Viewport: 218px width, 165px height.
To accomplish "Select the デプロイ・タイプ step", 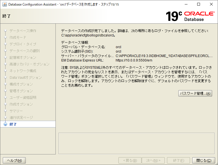I will pyautogui.click(x=23, y=44).
